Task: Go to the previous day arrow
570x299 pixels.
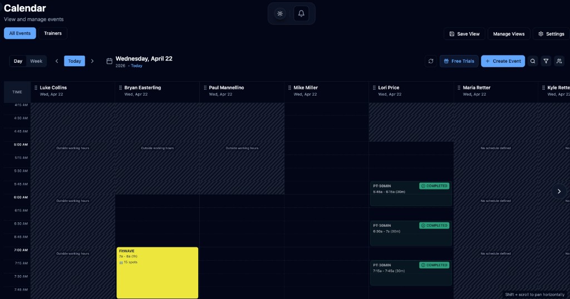Action: click(57, 61)
